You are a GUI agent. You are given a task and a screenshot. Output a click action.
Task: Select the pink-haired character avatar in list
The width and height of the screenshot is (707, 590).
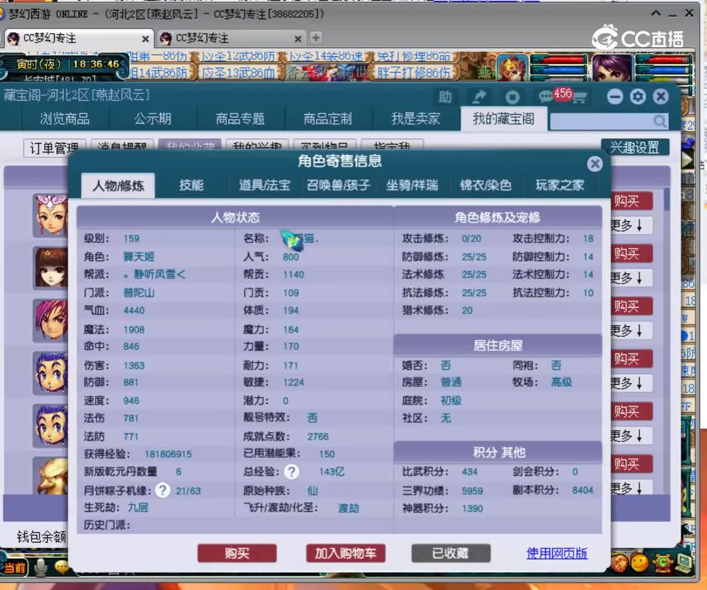[x=51, y=320]
